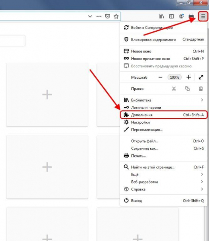Restore down the Firefox window
The image size is (209, 241).
(189, 3)
